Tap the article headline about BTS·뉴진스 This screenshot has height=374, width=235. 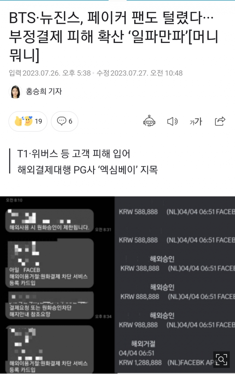(x=114, y=37)
